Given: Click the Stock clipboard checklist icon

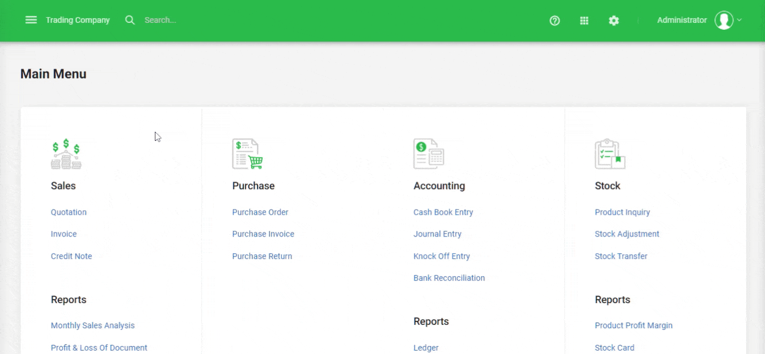Looking at the screenshot, I should point(609,153).
